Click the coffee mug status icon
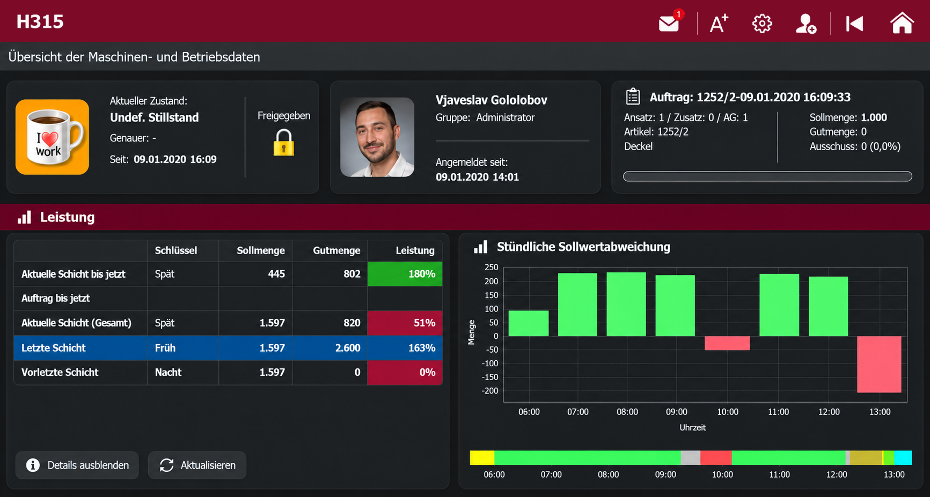 point(52,137)
